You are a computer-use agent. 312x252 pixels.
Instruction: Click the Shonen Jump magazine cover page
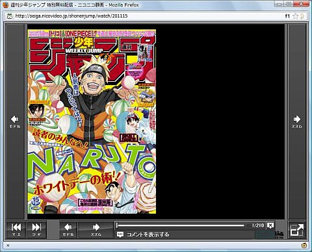click(92, 121)
